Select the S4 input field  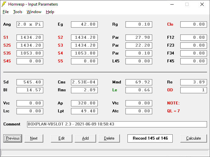85,53
